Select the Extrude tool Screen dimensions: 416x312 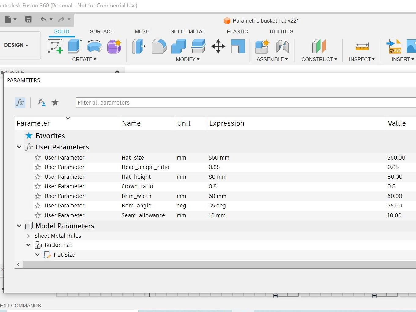(x=75, y=46)
